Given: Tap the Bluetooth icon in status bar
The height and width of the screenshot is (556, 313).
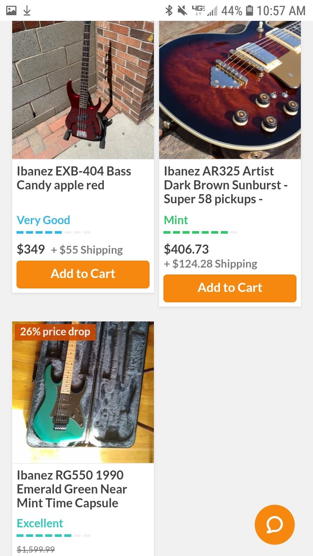Looking at the screenshot, I should [169, 10].
